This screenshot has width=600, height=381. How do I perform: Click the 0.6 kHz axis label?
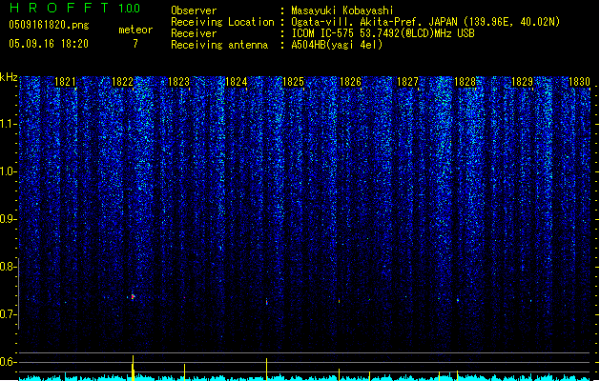coord(8,362)
